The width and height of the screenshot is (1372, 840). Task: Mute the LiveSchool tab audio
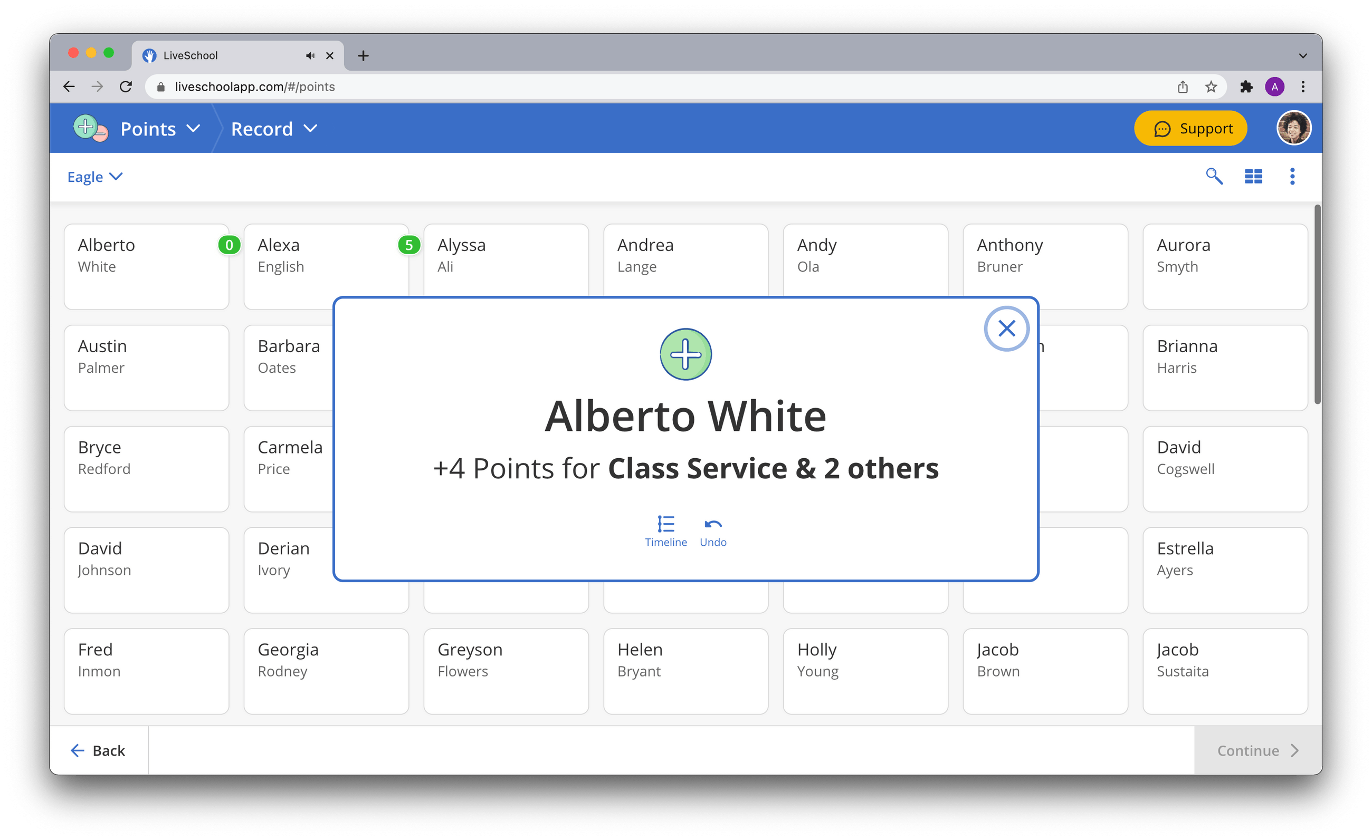(x=310, y=55)
